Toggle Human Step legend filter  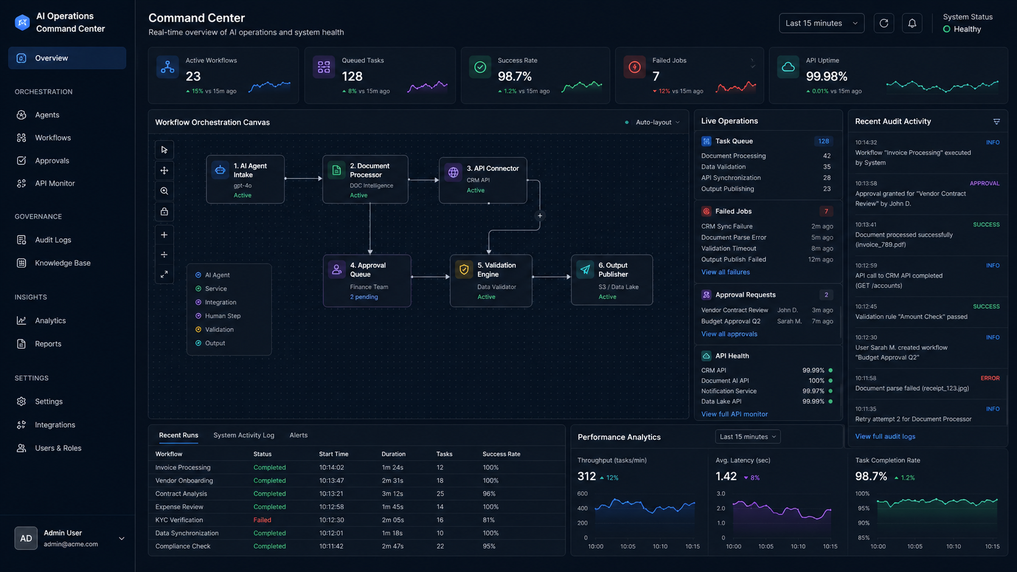click(x=218, y=316)
